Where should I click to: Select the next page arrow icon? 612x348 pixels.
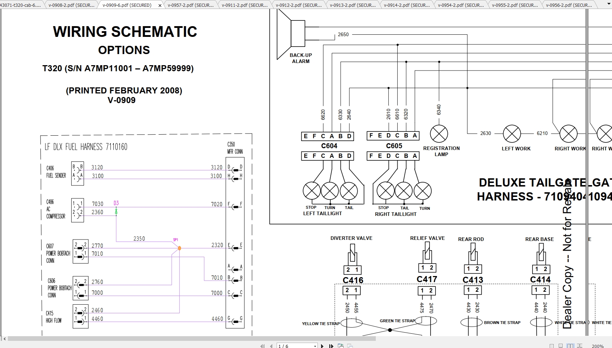(322, 346)
